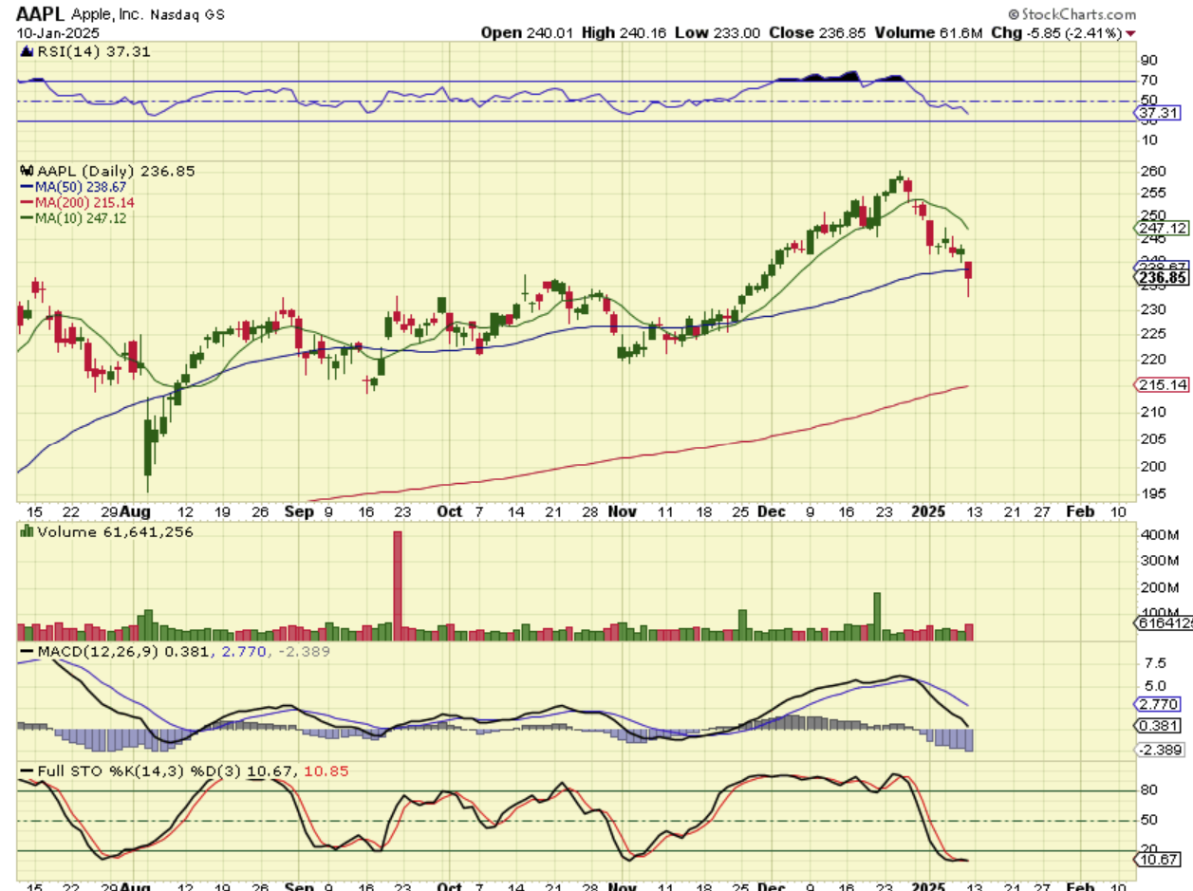Screen dimensions: 1193x891
Task: Click '2025' on the price chart date axis
Action: point(927,511)
